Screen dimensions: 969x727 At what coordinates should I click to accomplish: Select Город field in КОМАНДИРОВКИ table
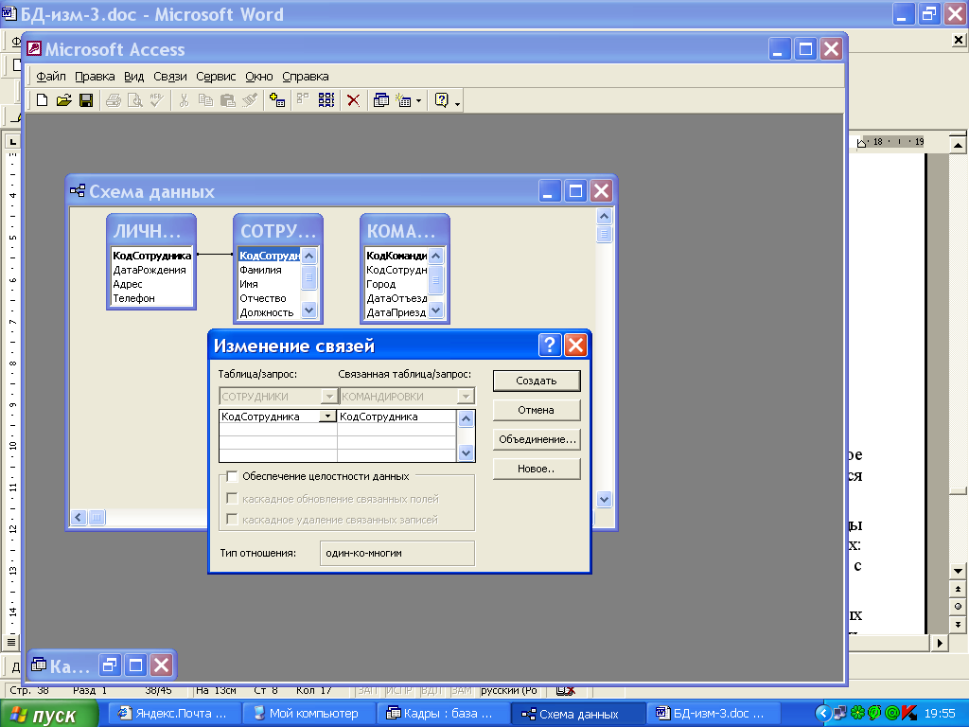(x=380, y=284)
